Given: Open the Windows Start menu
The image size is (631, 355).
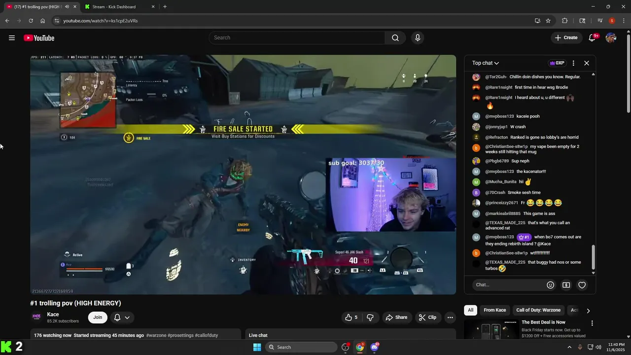Looking at the screenshot, I should coord(257,347).
